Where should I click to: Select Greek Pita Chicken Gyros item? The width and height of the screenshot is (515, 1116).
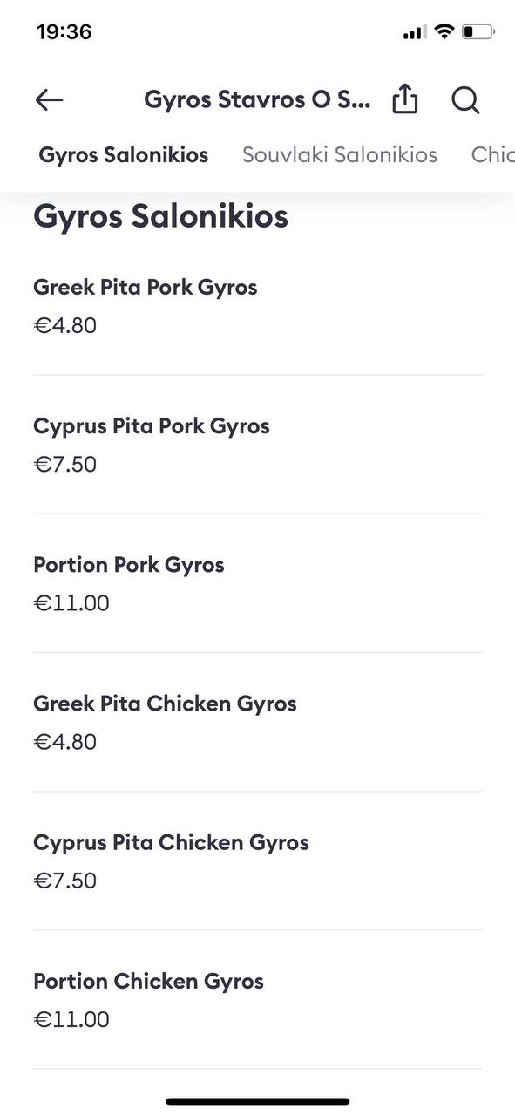(257, 722)
